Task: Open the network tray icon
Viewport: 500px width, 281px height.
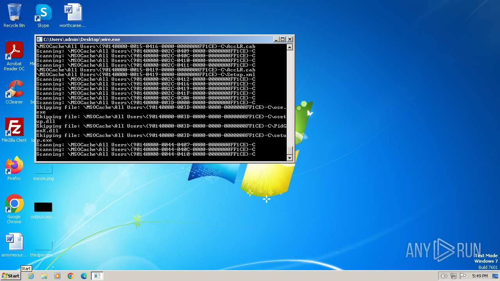Action: 454,276
